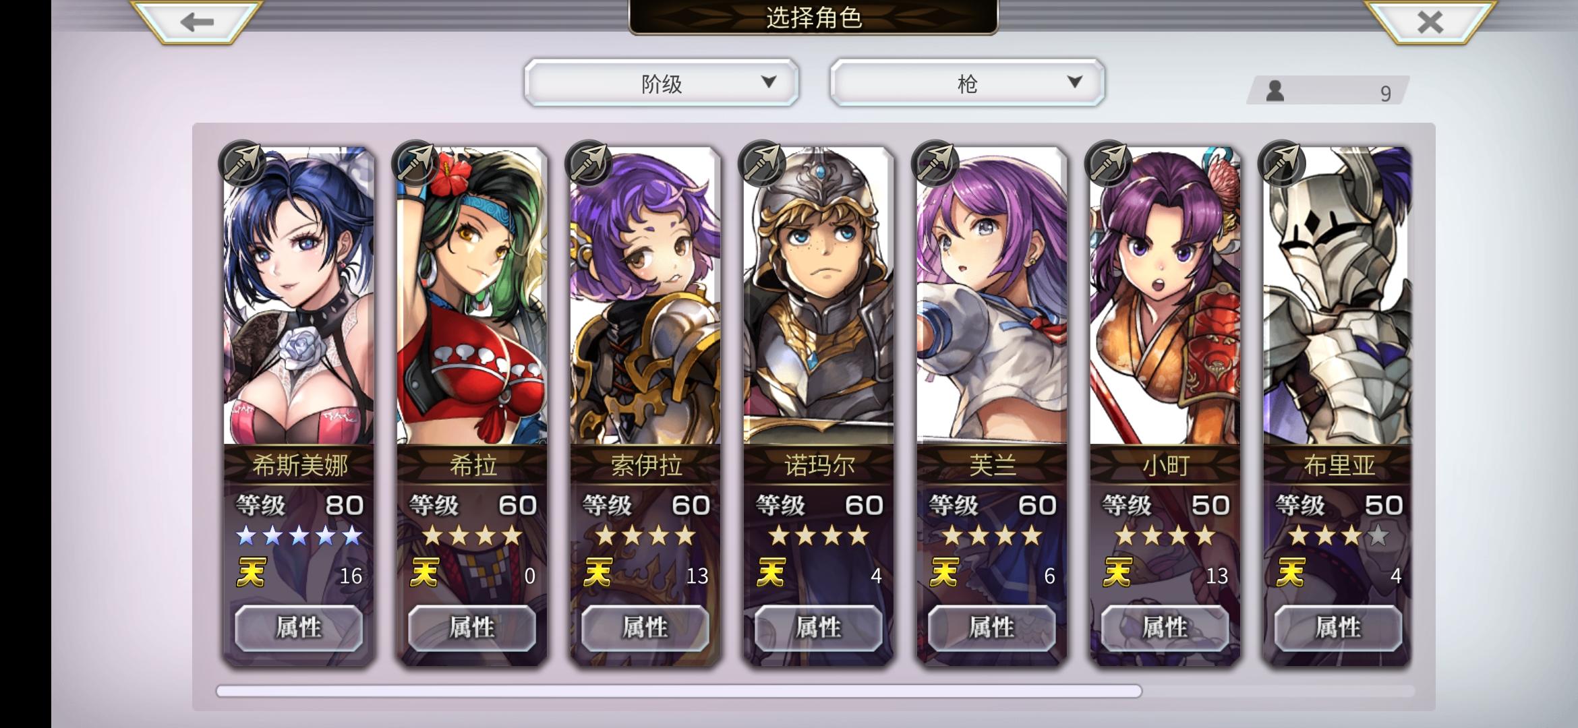Click the 天 element icon on 小町 card
The width and height of the screenshot is (1578, 728).
1117,573
